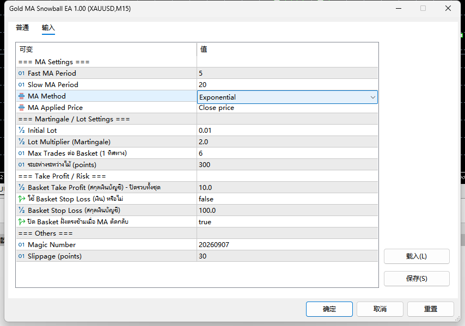Click the fraction icon beside Basket Stop Loss 100.0
Viewport: 465px width, 326px height.
click(21, 211)
